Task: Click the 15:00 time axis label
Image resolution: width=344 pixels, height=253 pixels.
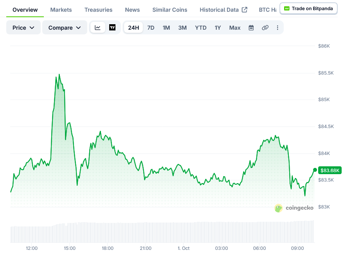Action: pyautogui.click(x=70, y=248)
